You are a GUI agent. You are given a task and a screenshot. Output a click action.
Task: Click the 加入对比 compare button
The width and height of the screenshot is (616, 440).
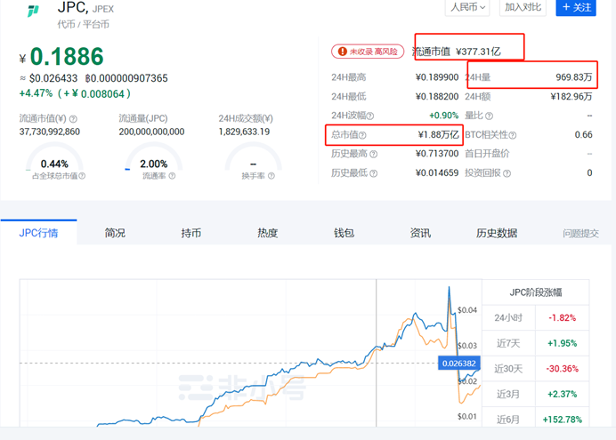coord(523,7)
